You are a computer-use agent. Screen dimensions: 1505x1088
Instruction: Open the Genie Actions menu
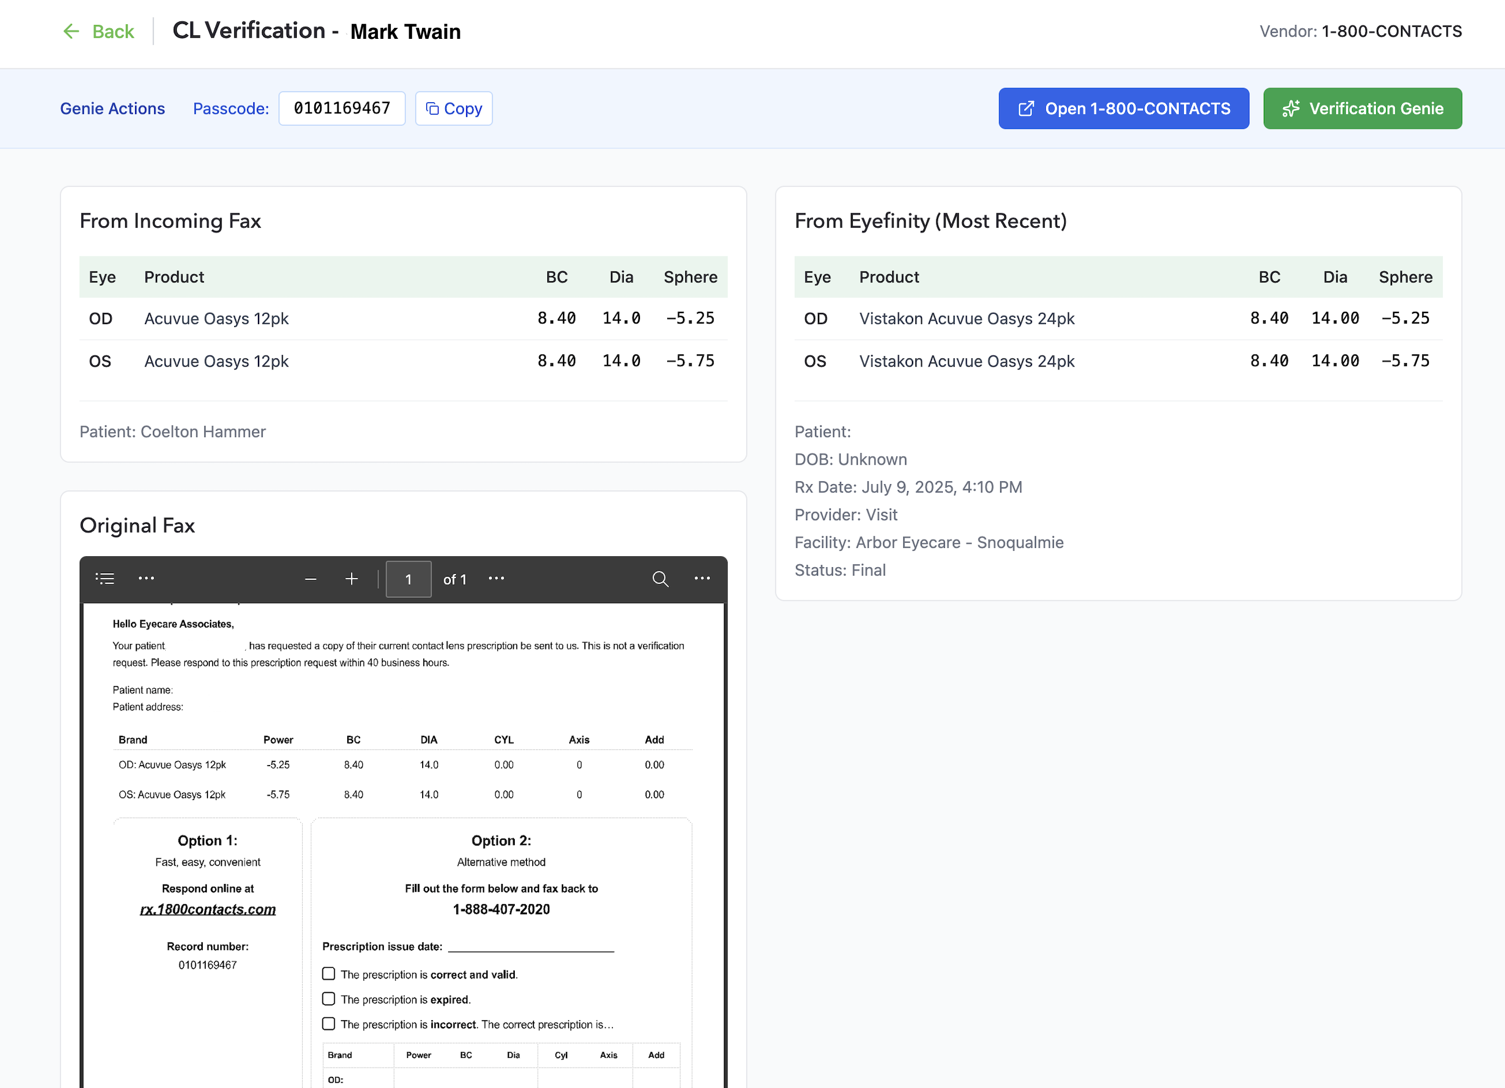tap(112, 108)
